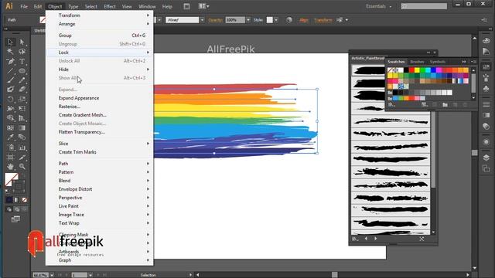Select the Rotate tool

click(x=10, y=100)
